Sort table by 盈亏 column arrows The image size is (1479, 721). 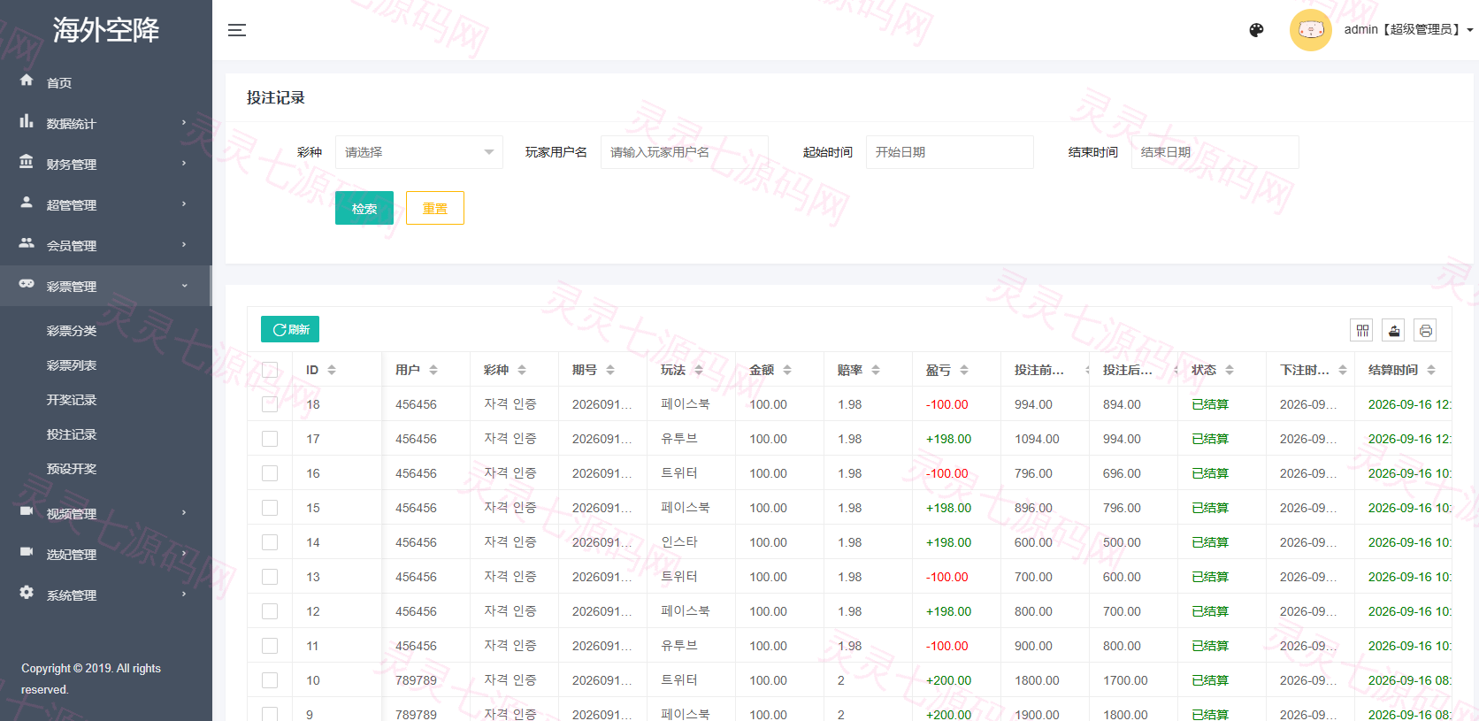tap(964, 370)
